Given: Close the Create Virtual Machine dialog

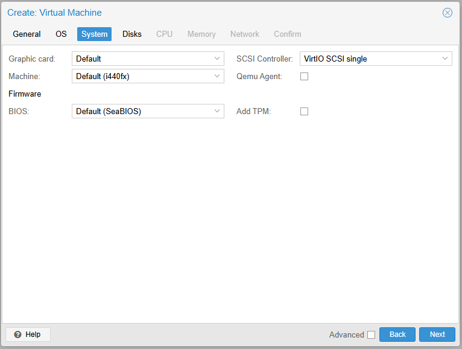Looking at the screenshot, I should pyautogui.click(x=448, y=13).
